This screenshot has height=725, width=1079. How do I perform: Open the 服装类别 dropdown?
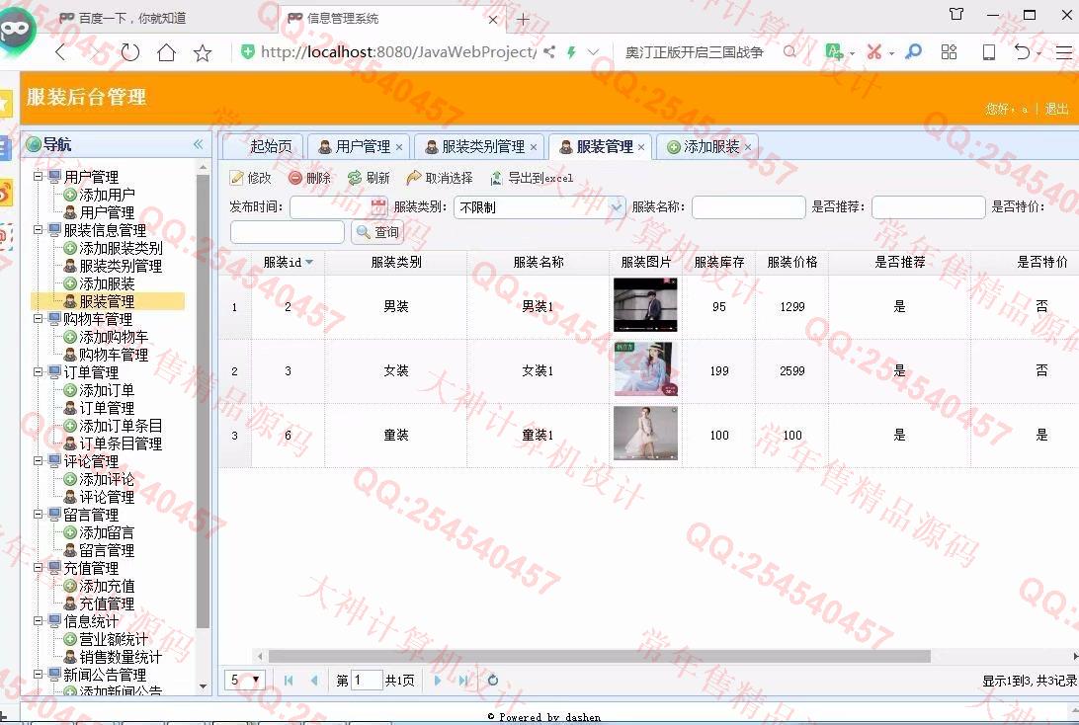617,207
